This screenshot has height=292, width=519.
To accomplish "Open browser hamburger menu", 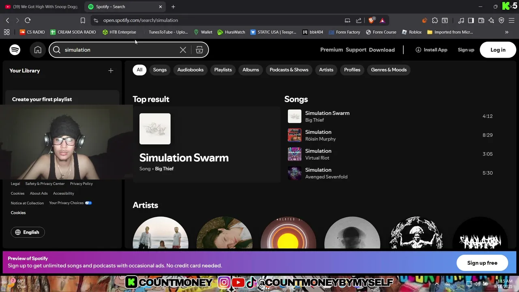I will pos(511,20).
